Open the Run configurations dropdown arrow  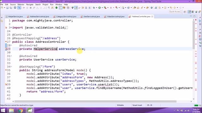tap(102, 8)
